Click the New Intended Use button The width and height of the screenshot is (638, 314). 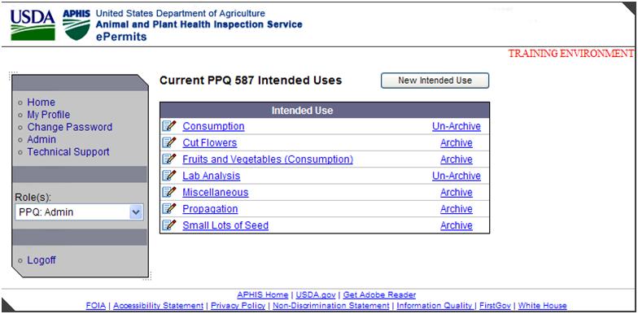(x=435, y=81)
